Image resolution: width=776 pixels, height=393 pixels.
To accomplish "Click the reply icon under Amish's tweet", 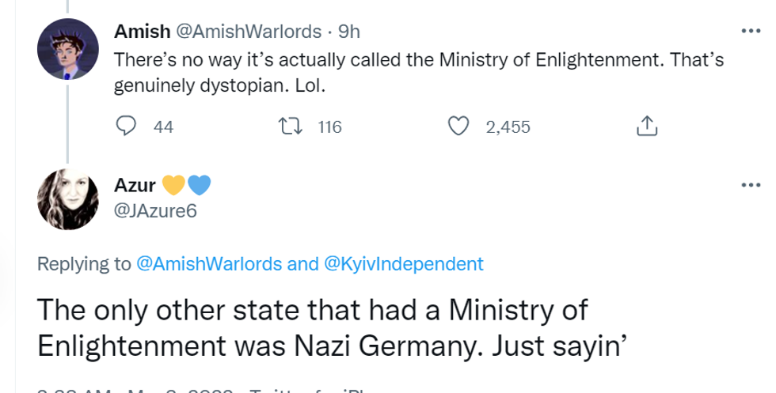I will (126, 127).
